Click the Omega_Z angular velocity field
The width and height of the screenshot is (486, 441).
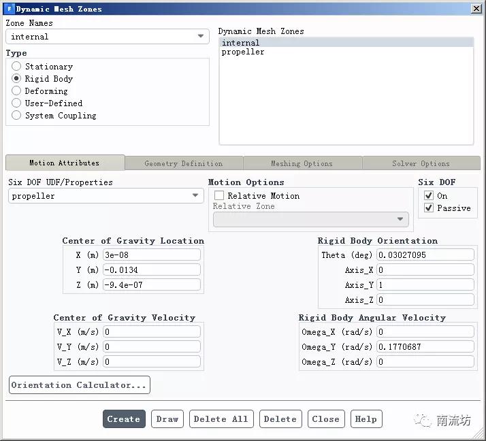click(x=425, y=361)
